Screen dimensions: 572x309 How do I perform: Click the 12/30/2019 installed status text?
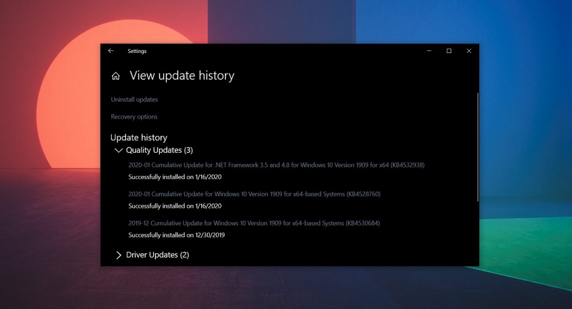(x=177, y=235)
